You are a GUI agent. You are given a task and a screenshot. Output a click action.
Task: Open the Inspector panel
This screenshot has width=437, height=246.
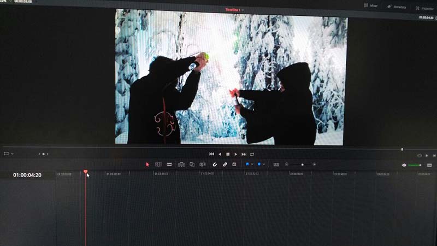coord(425,8)
